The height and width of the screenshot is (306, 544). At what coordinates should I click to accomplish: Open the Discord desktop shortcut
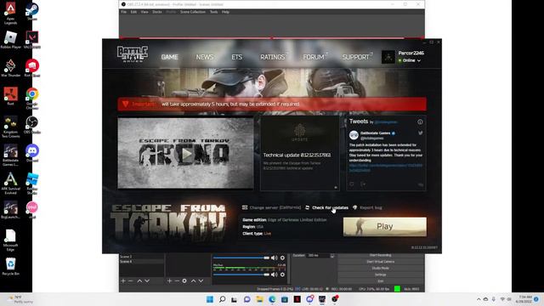coord(32,153)
